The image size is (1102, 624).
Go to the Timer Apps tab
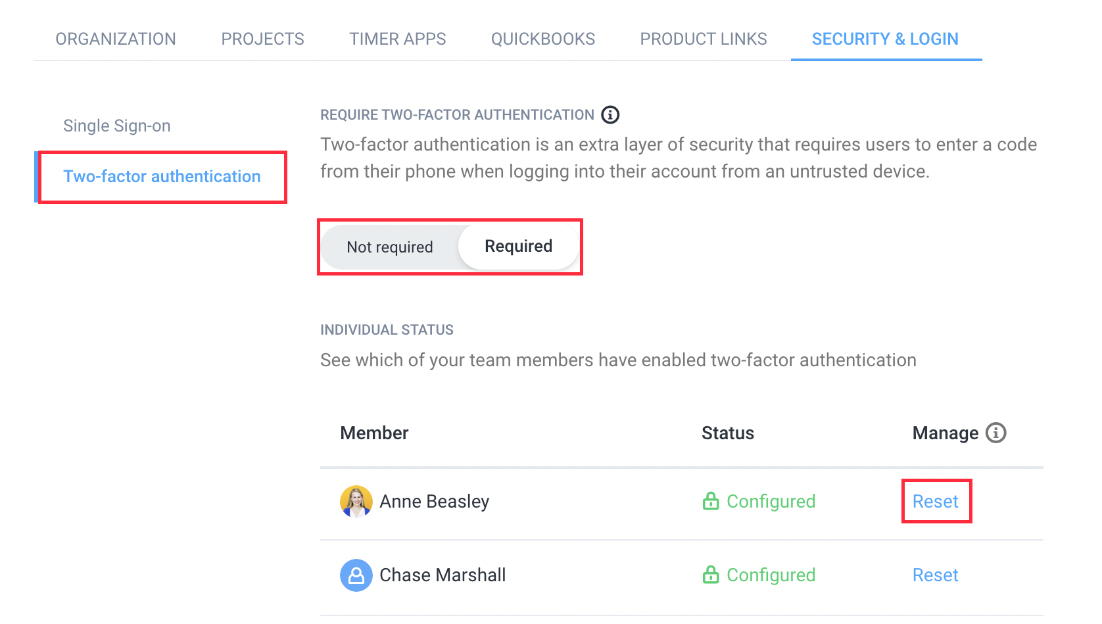coord(397,39)
